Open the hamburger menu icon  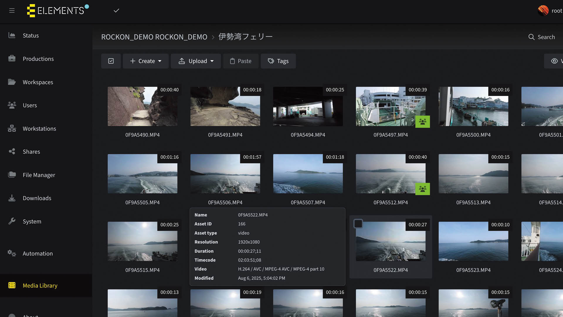tap(12, 11)
